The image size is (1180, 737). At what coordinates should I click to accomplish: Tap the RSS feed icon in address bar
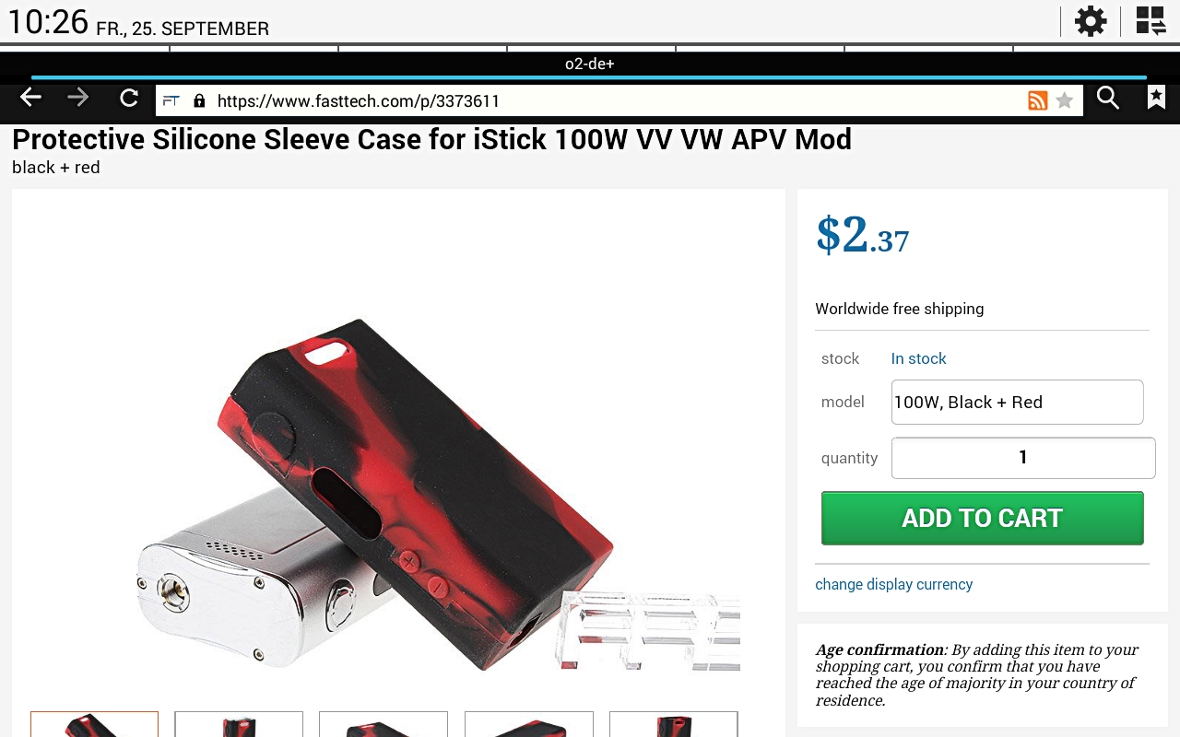pos(1038,100)
